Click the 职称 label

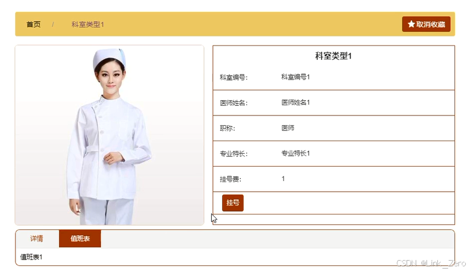point(227,129)
